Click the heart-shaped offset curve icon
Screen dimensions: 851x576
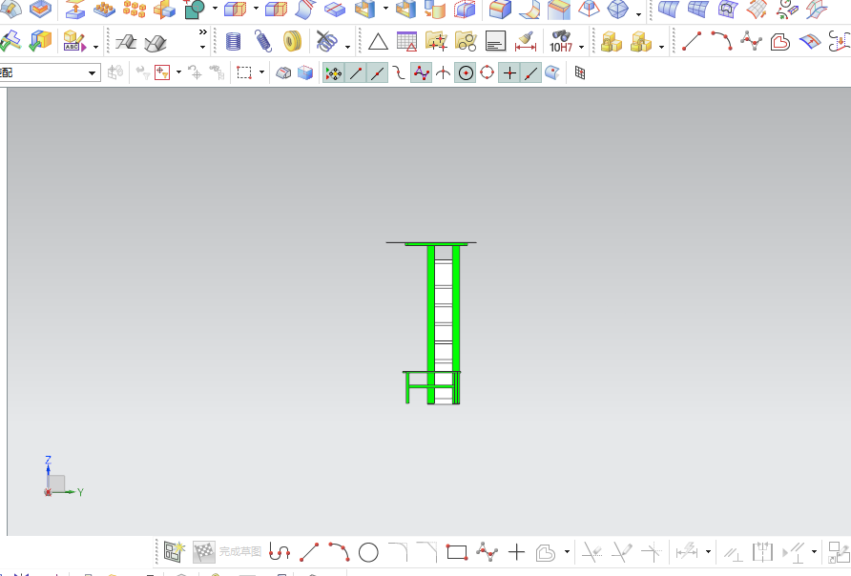(779, 42)
